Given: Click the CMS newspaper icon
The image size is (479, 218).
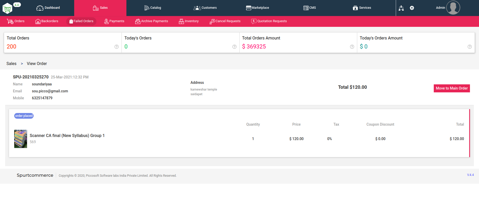Looking at the screenshot, I should (306, 8).
